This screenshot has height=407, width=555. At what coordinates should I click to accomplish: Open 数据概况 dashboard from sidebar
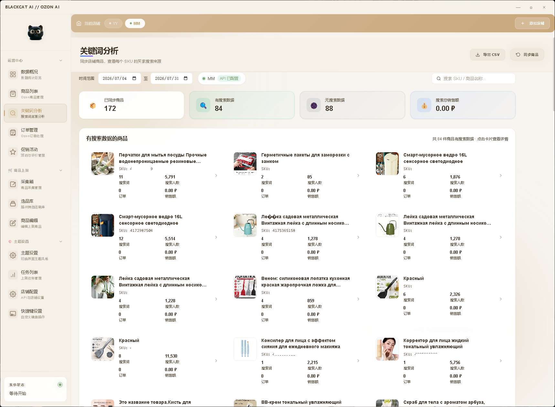35,74
